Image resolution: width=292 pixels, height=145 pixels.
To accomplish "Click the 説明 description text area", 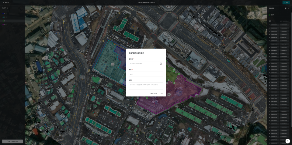I will tap(146, 86).
